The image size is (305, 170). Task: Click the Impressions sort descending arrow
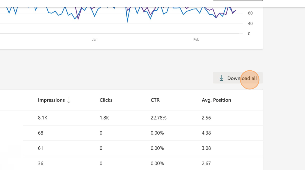(69, 100)
